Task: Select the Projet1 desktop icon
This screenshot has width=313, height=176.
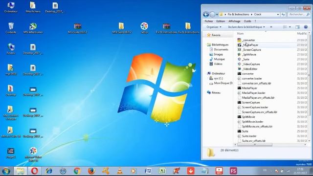Action: 11,153
